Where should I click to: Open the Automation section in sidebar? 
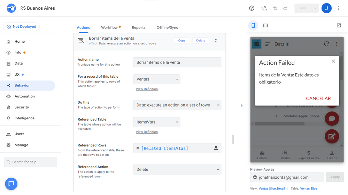(x=25, y=96)
